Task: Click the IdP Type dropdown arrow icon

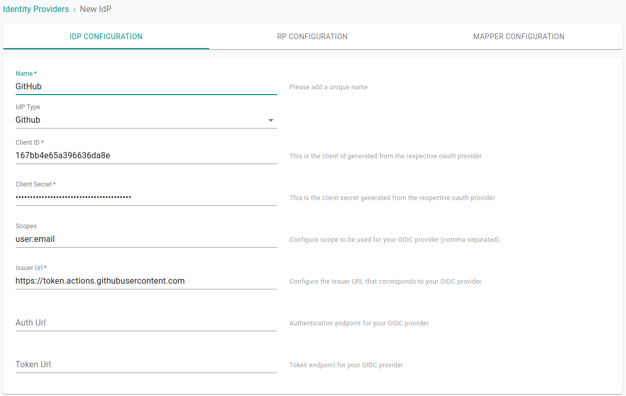Action: click(271, 121)
